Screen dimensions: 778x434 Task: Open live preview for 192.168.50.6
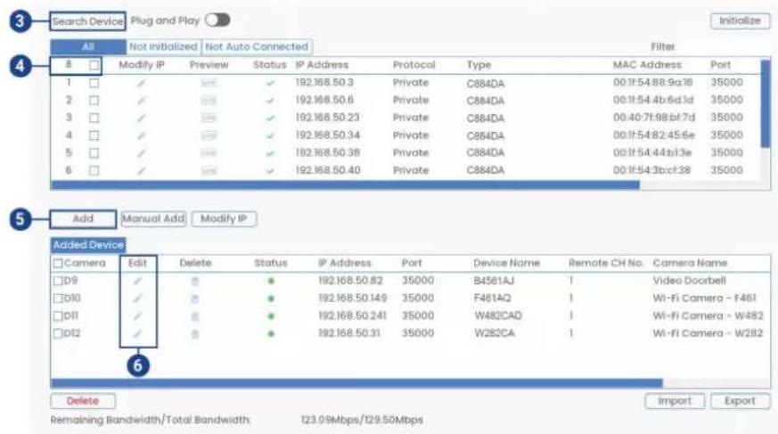[209, 101]
